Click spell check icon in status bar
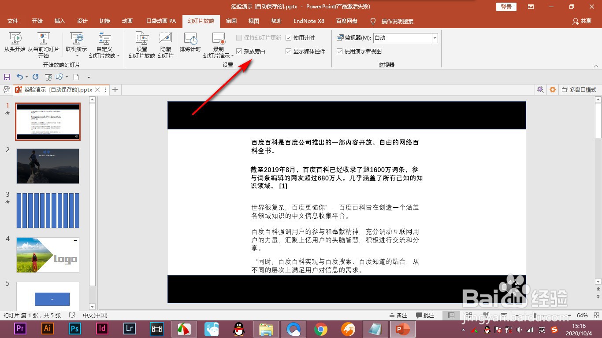 coord(72,316)
